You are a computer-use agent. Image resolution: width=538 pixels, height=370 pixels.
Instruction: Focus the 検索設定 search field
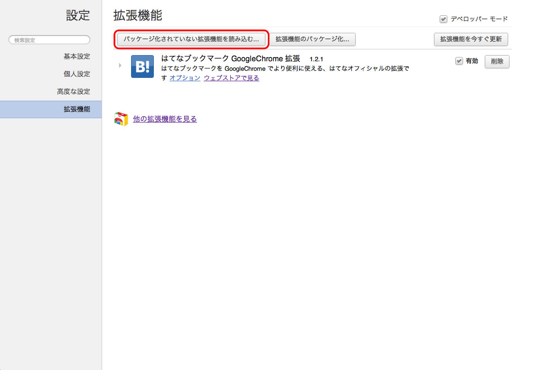click(x=49, y=40)
